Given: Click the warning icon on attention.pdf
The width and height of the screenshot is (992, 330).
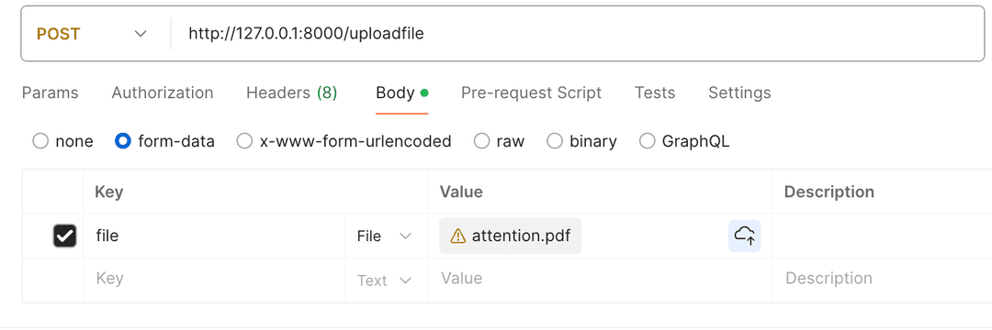Looking at the screenshot, I should click(x=457, y=236).
